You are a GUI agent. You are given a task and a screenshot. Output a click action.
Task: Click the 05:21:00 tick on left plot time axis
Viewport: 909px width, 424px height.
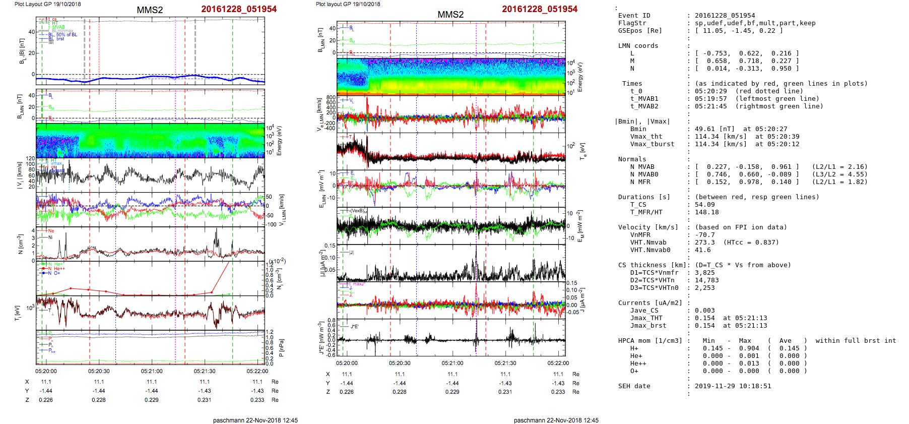coord(152,371)
